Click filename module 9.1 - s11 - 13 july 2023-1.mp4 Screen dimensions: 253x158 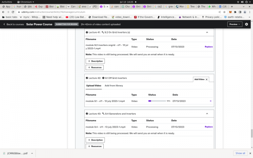tap(105, 101)
